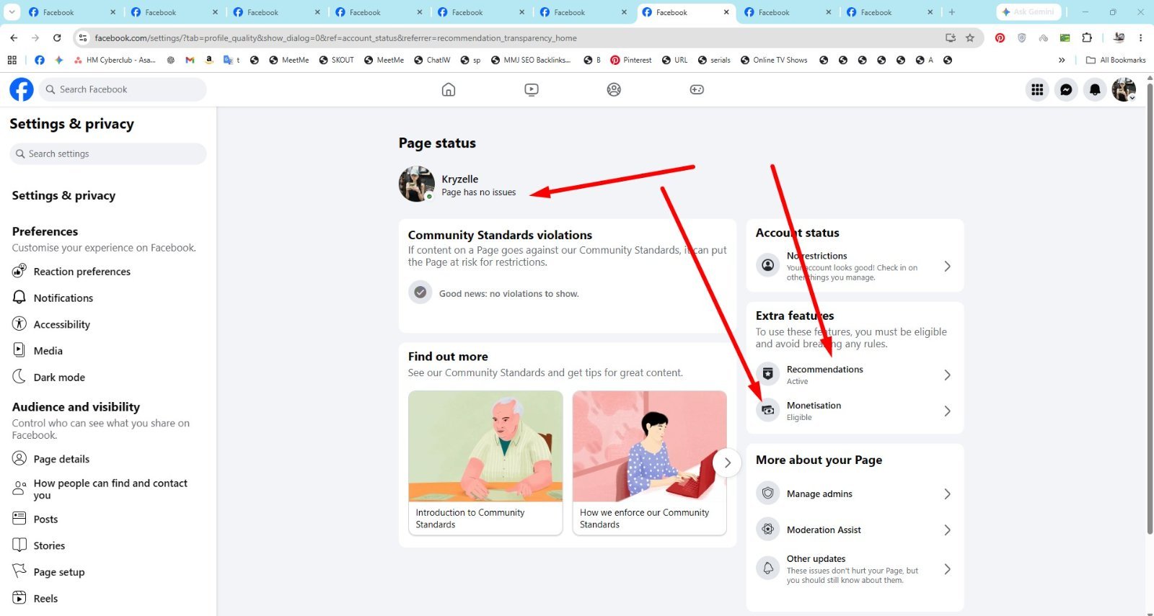Open the Online TV Shows bookmark
Screen dimensions: 1154x616
pos(774,60)
